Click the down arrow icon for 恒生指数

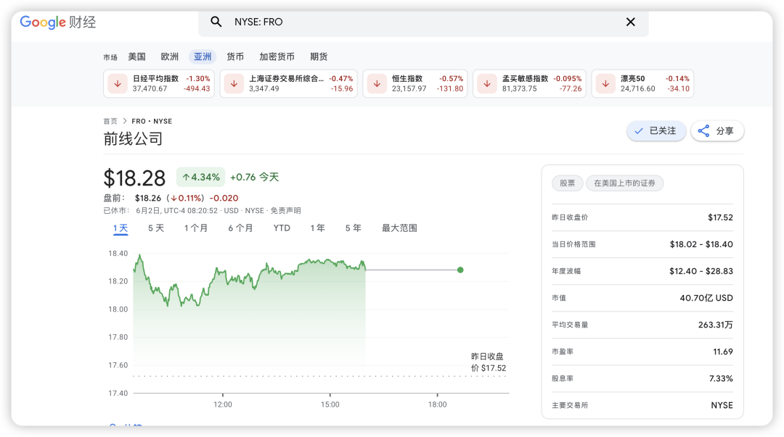click(x=377, y=83)
